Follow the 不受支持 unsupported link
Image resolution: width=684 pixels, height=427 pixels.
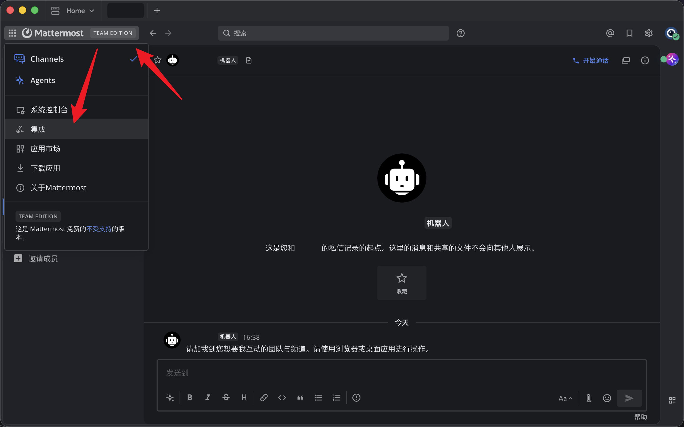point(99,229)
